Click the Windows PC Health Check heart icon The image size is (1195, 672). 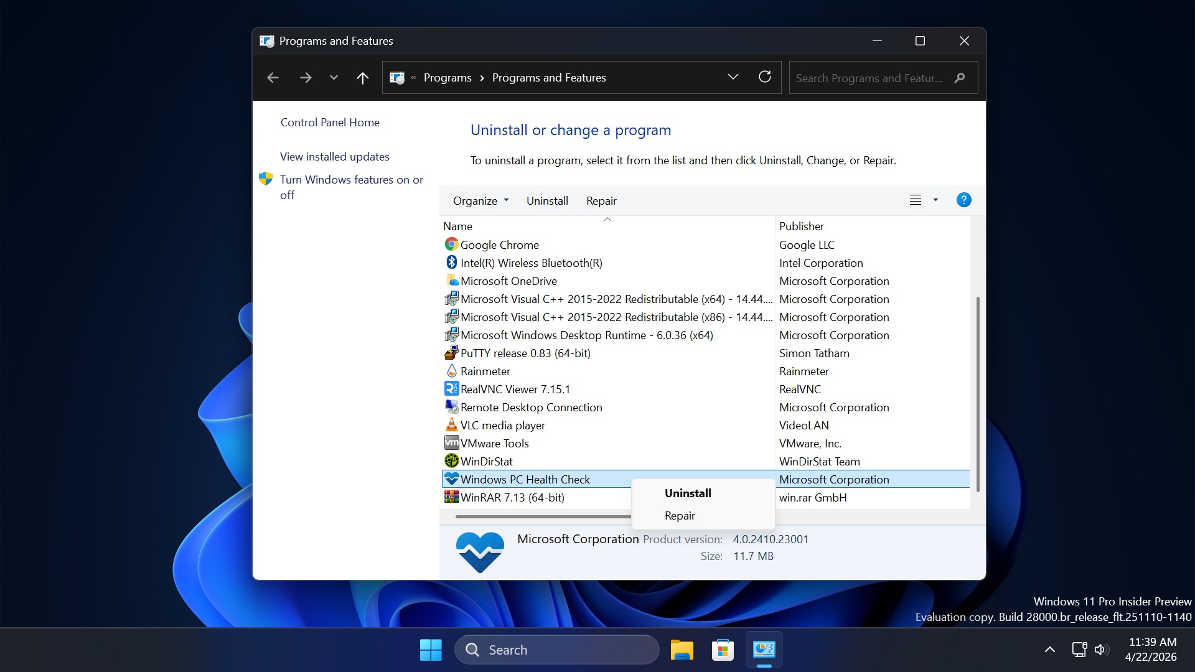point(451,479)
